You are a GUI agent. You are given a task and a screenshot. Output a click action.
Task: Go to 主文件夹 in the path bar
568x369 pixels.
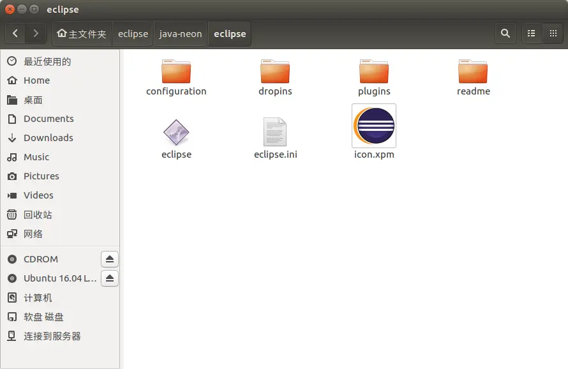82,34
